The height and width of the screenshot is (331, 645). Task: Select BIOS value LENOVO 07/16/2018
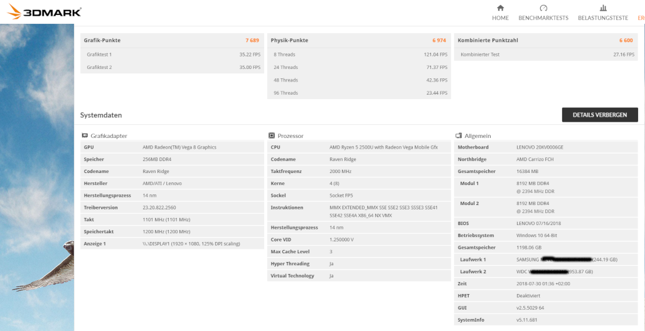540,223
